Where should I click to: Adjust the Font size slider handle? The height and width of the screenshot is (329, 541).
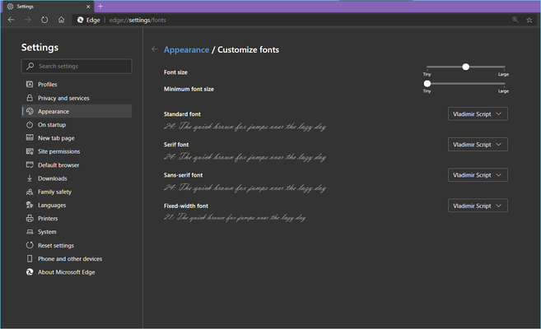[465, 67]
